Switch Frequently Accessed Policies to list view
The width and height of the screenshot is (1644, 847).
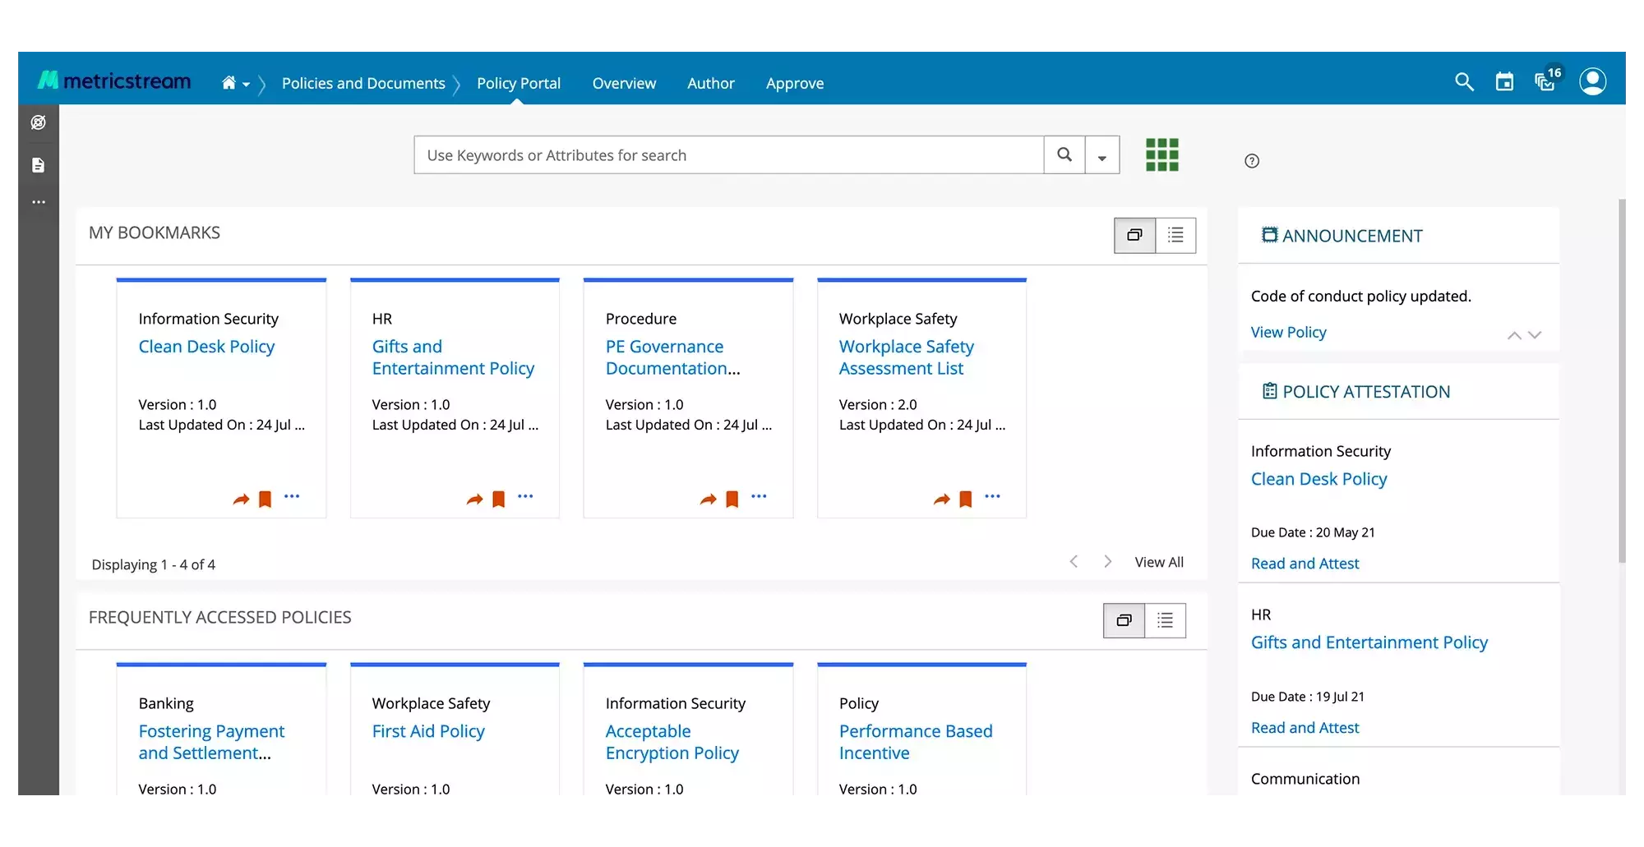point(1165,620)
